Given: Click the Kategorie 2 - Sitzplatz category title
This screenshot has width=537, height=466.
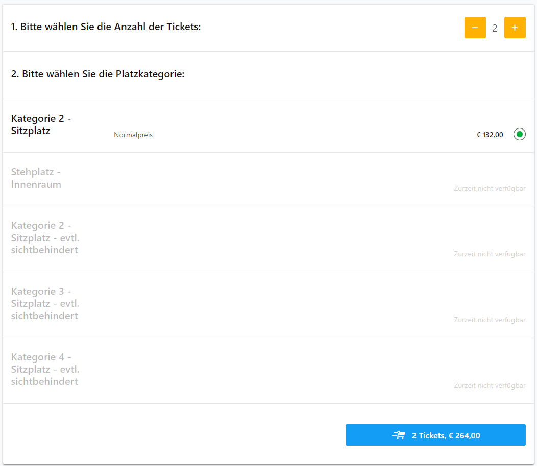Looking at the screenshot, I should (x=41, y=124).
